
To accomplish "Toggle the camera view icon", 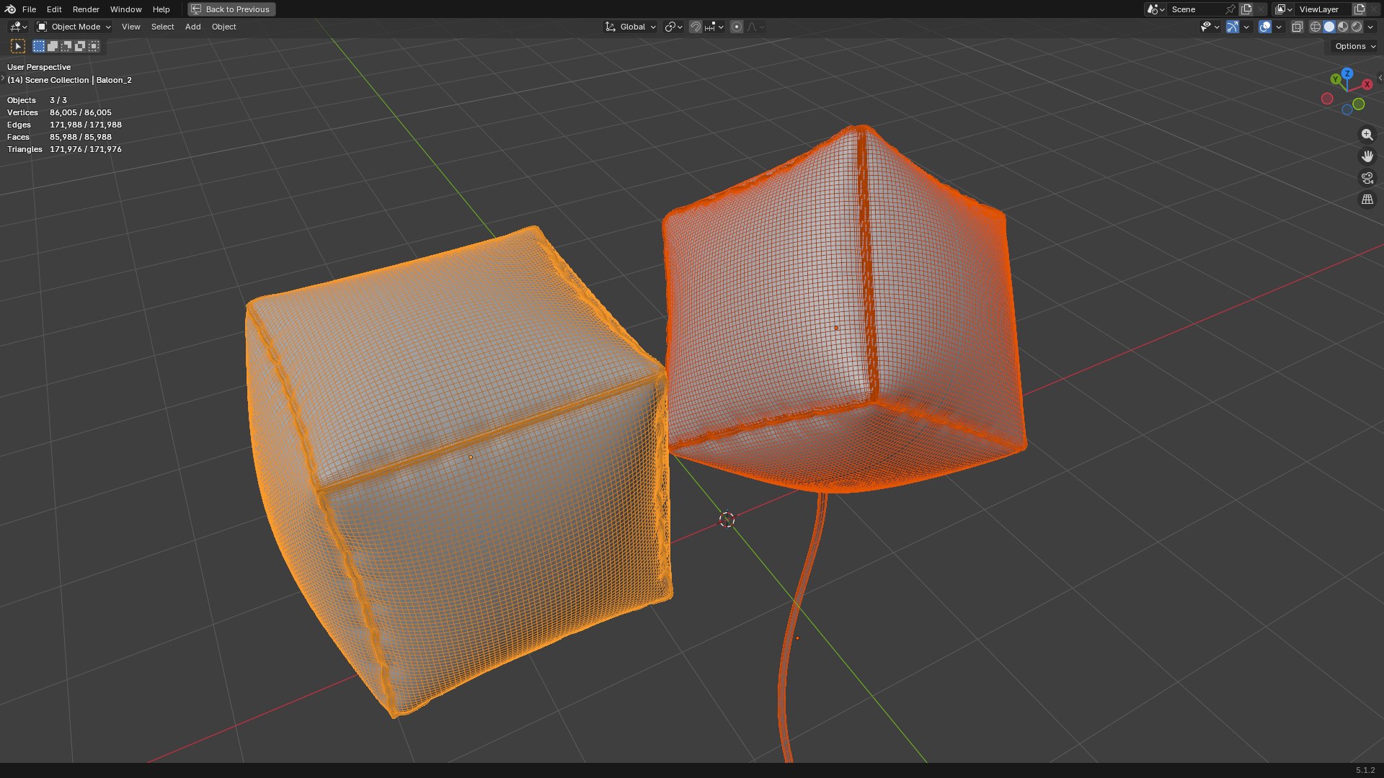I will [x=1367, y=178].
